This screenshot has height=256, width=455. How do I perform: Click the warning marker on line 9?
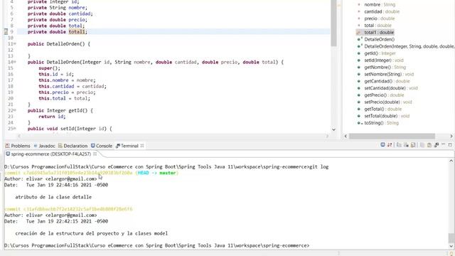[6, 31]
